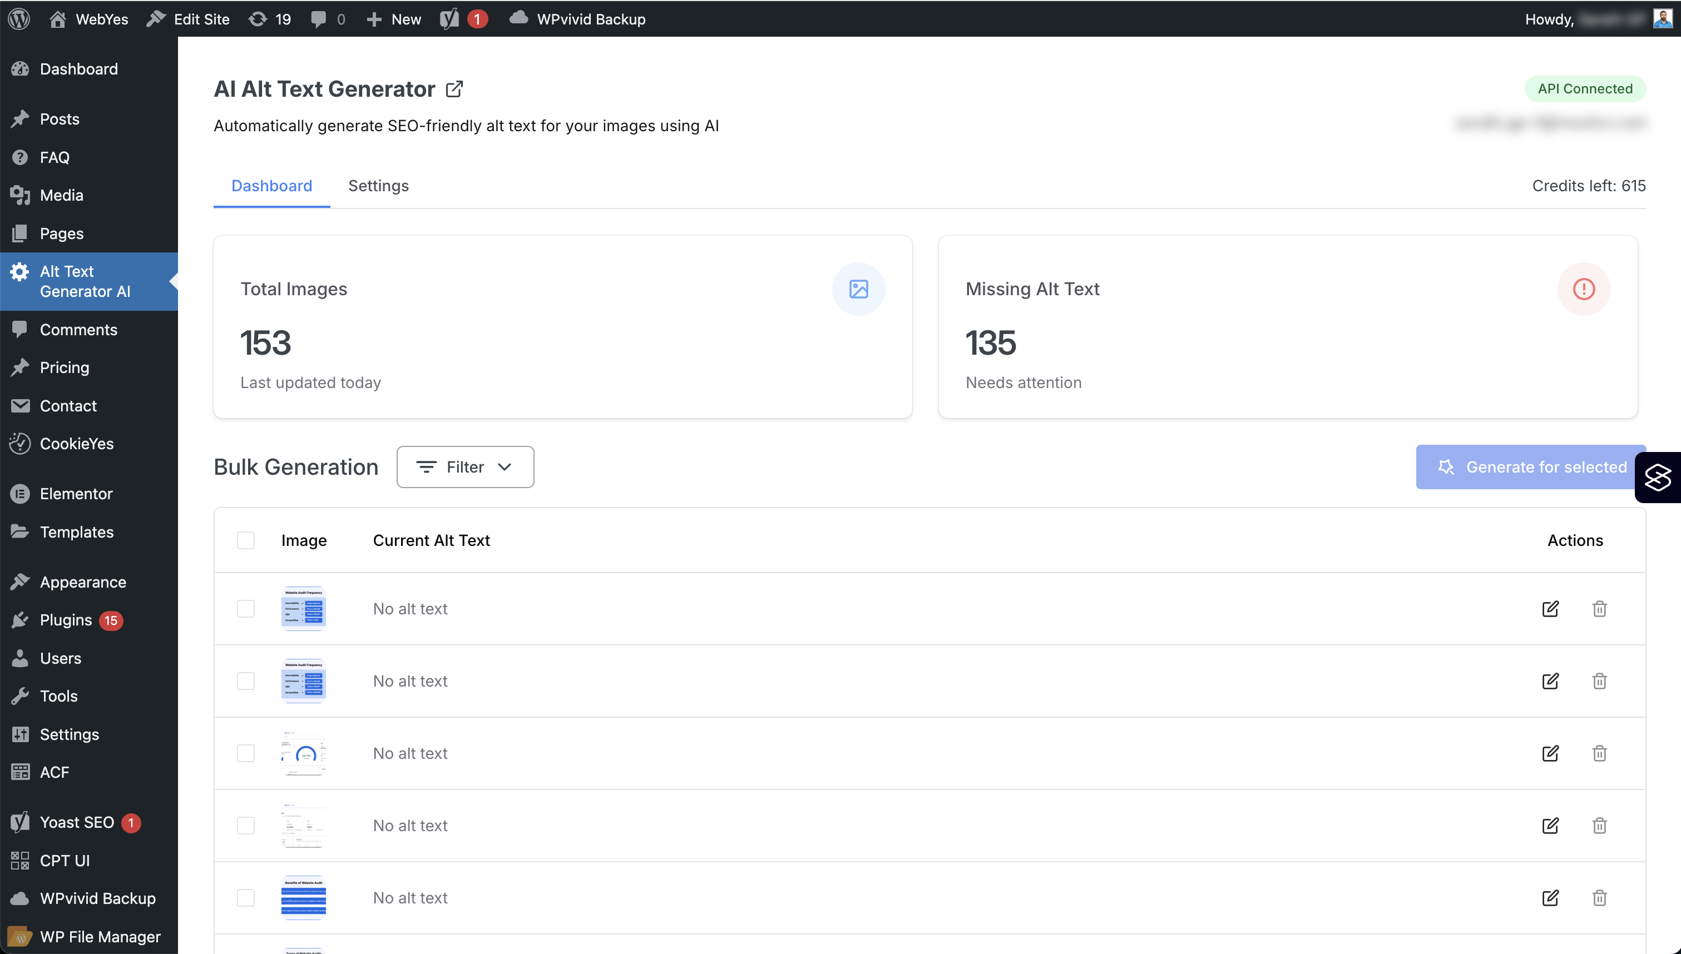Image resolution: width=1681 pixels, height=954 pixels.
Task: Open Plugins in the sidebar
Action: [89, 620]
